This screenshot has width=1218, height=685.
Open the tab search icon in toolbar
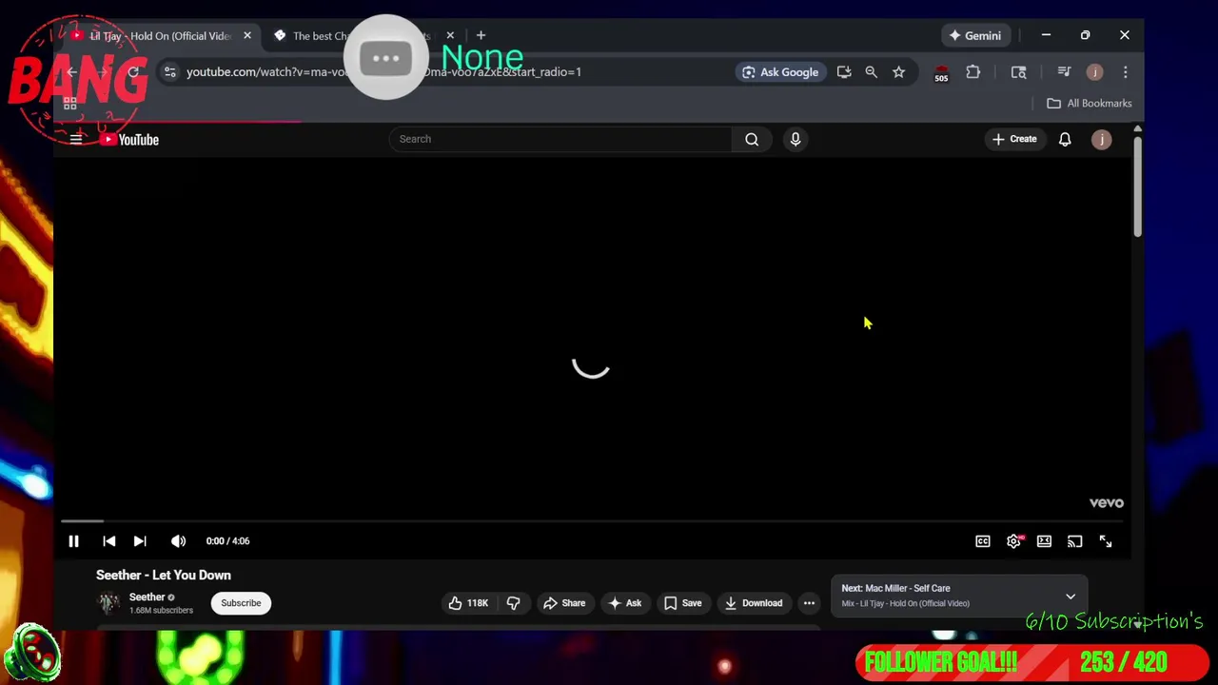[1018, 72]
